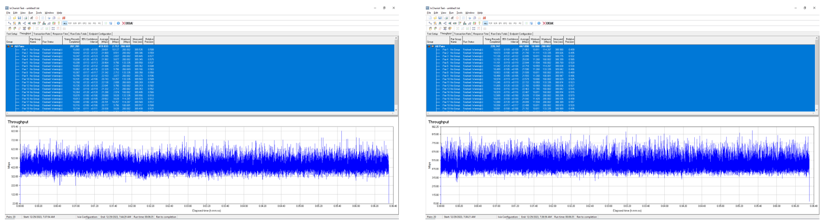Click the left window's table horizontal scrollbar
The width and height of the screenshot is (833, 224).
(200, 114)
